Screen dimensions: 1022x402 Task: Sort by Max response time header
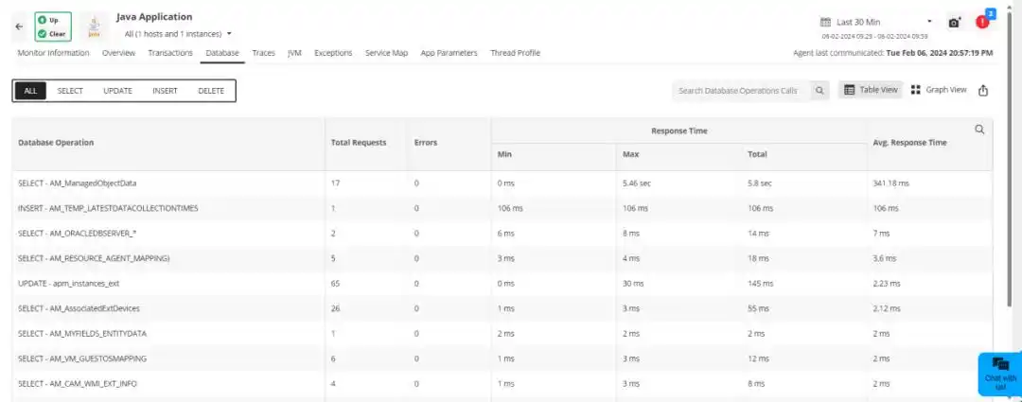[x=630, y=155]
